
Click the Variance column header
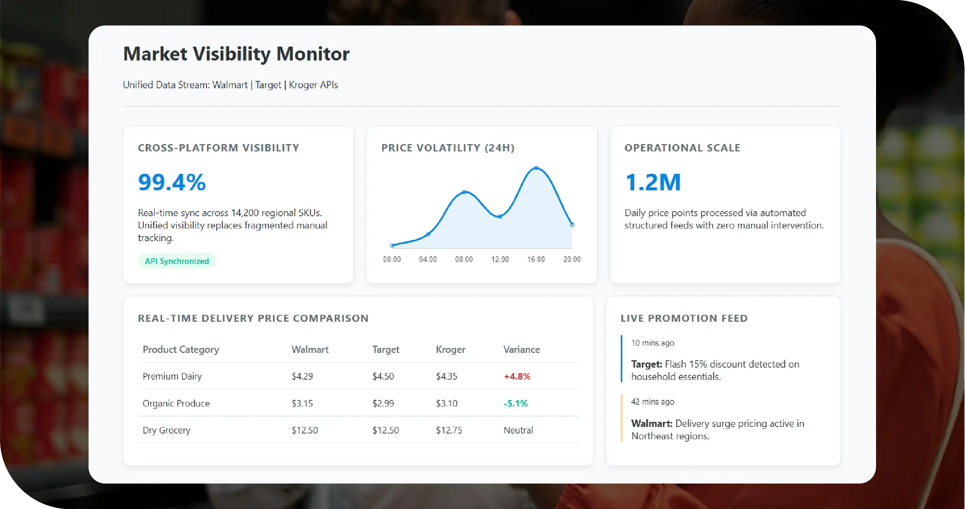coord(521,349)
